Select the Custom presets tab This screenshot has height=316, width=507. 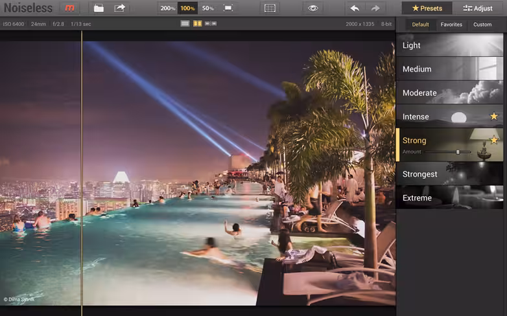click(x=482, y=24)
